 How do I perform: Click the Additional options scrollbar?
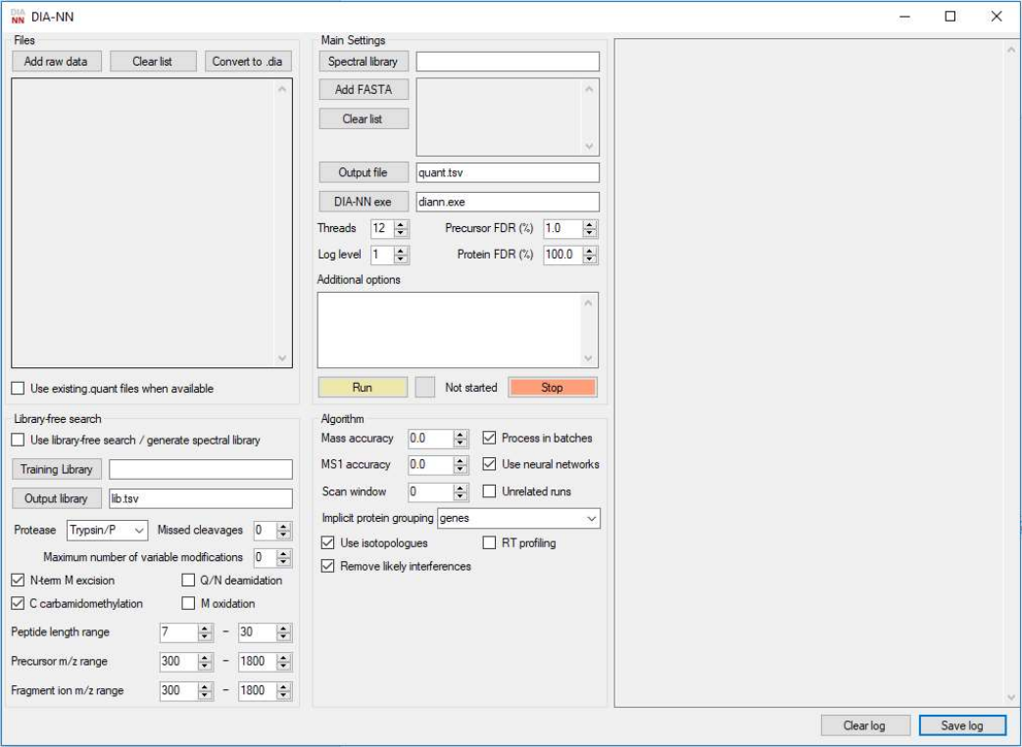click(x=589, y=330)
